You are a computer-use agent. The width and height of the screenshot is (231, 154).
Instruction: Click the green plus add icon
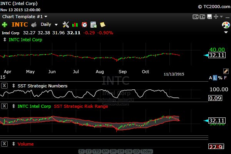coord(5,25)
